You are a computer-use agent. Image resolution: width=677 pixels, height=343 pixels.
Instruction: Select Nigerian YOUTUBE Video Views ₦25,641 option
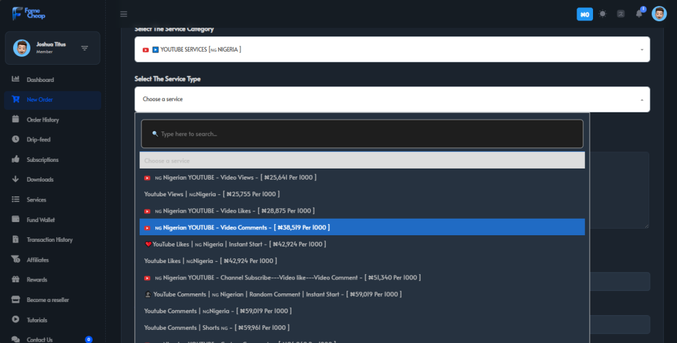[362, 177]
